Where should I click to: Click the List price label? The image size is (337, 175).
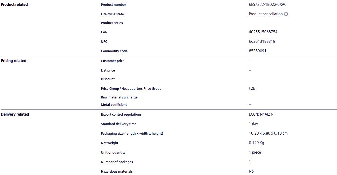point(108,70)
